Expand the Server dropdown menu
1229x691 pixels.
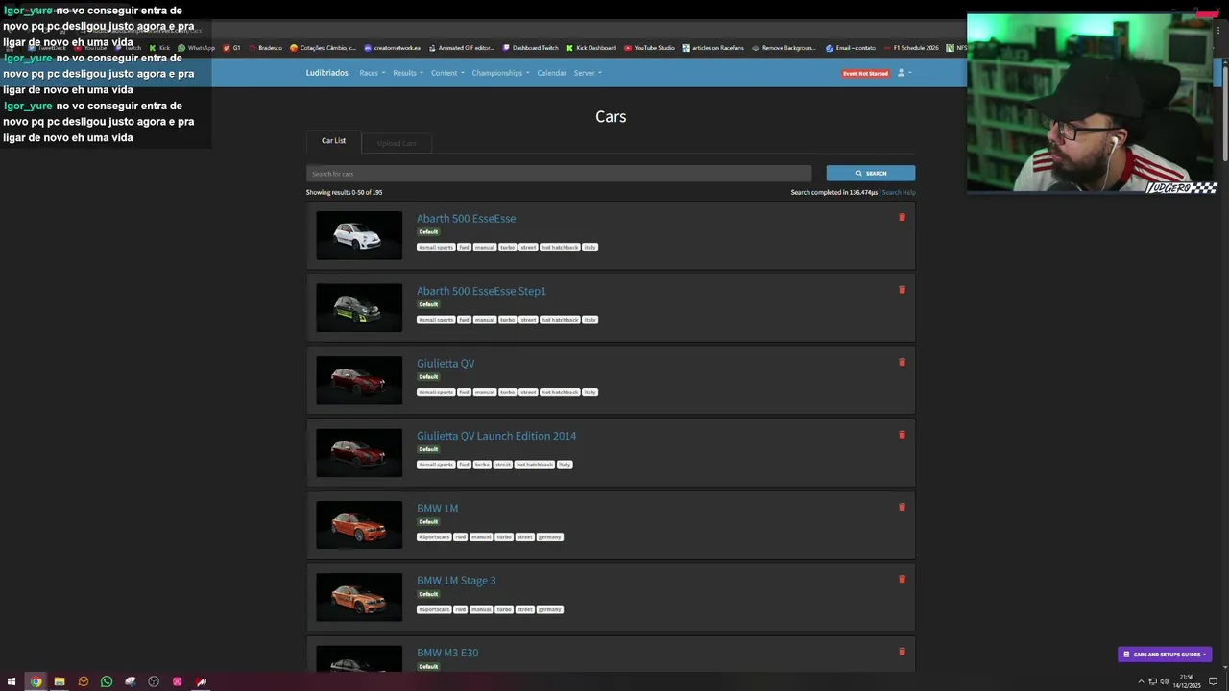(x=588, y=73)
